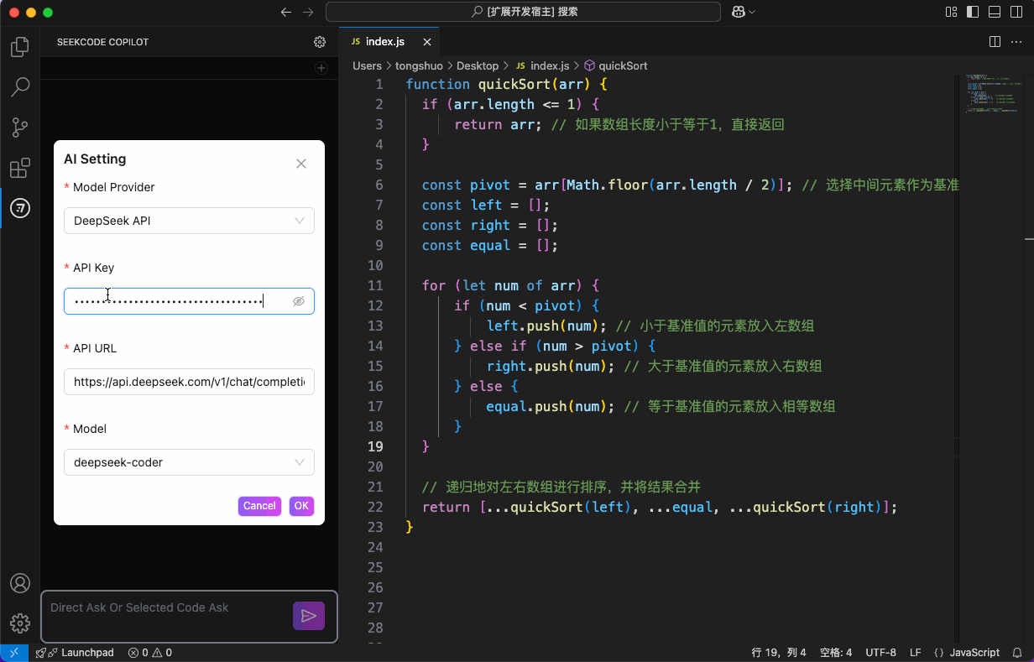Change encoding UTF-8 in status bar

[880, 653]
